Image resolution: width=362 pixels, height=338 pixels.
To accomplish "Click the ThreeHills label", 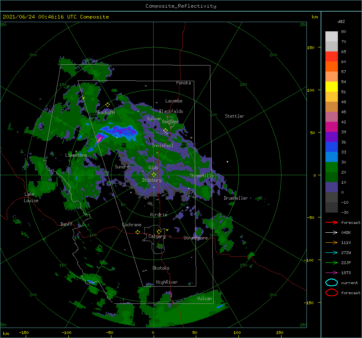I will [202, 176].
